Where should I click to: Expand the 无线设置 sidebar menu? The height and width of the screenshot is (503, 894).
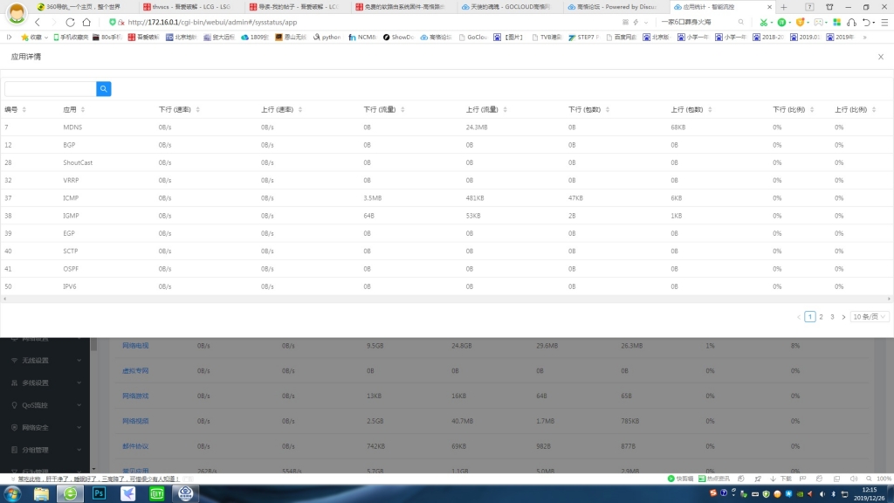click(x=45, y=361)
